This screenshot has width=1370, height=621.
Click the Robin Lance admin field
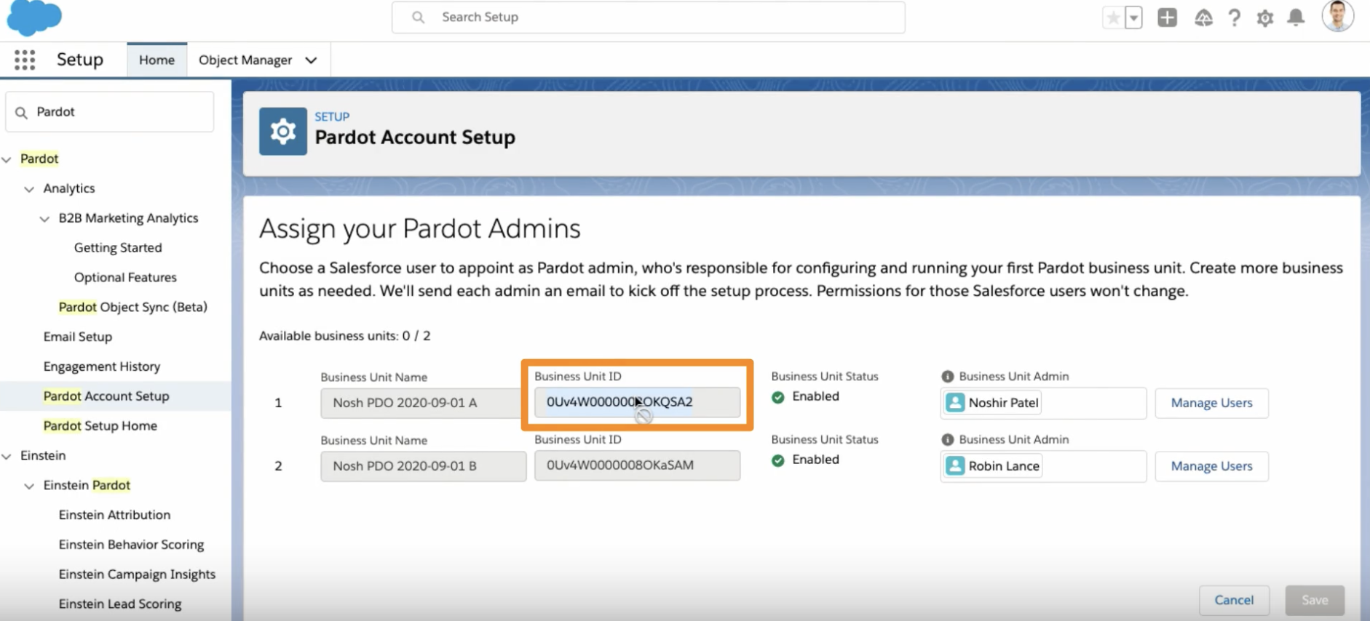click(x=1043, y=466)
